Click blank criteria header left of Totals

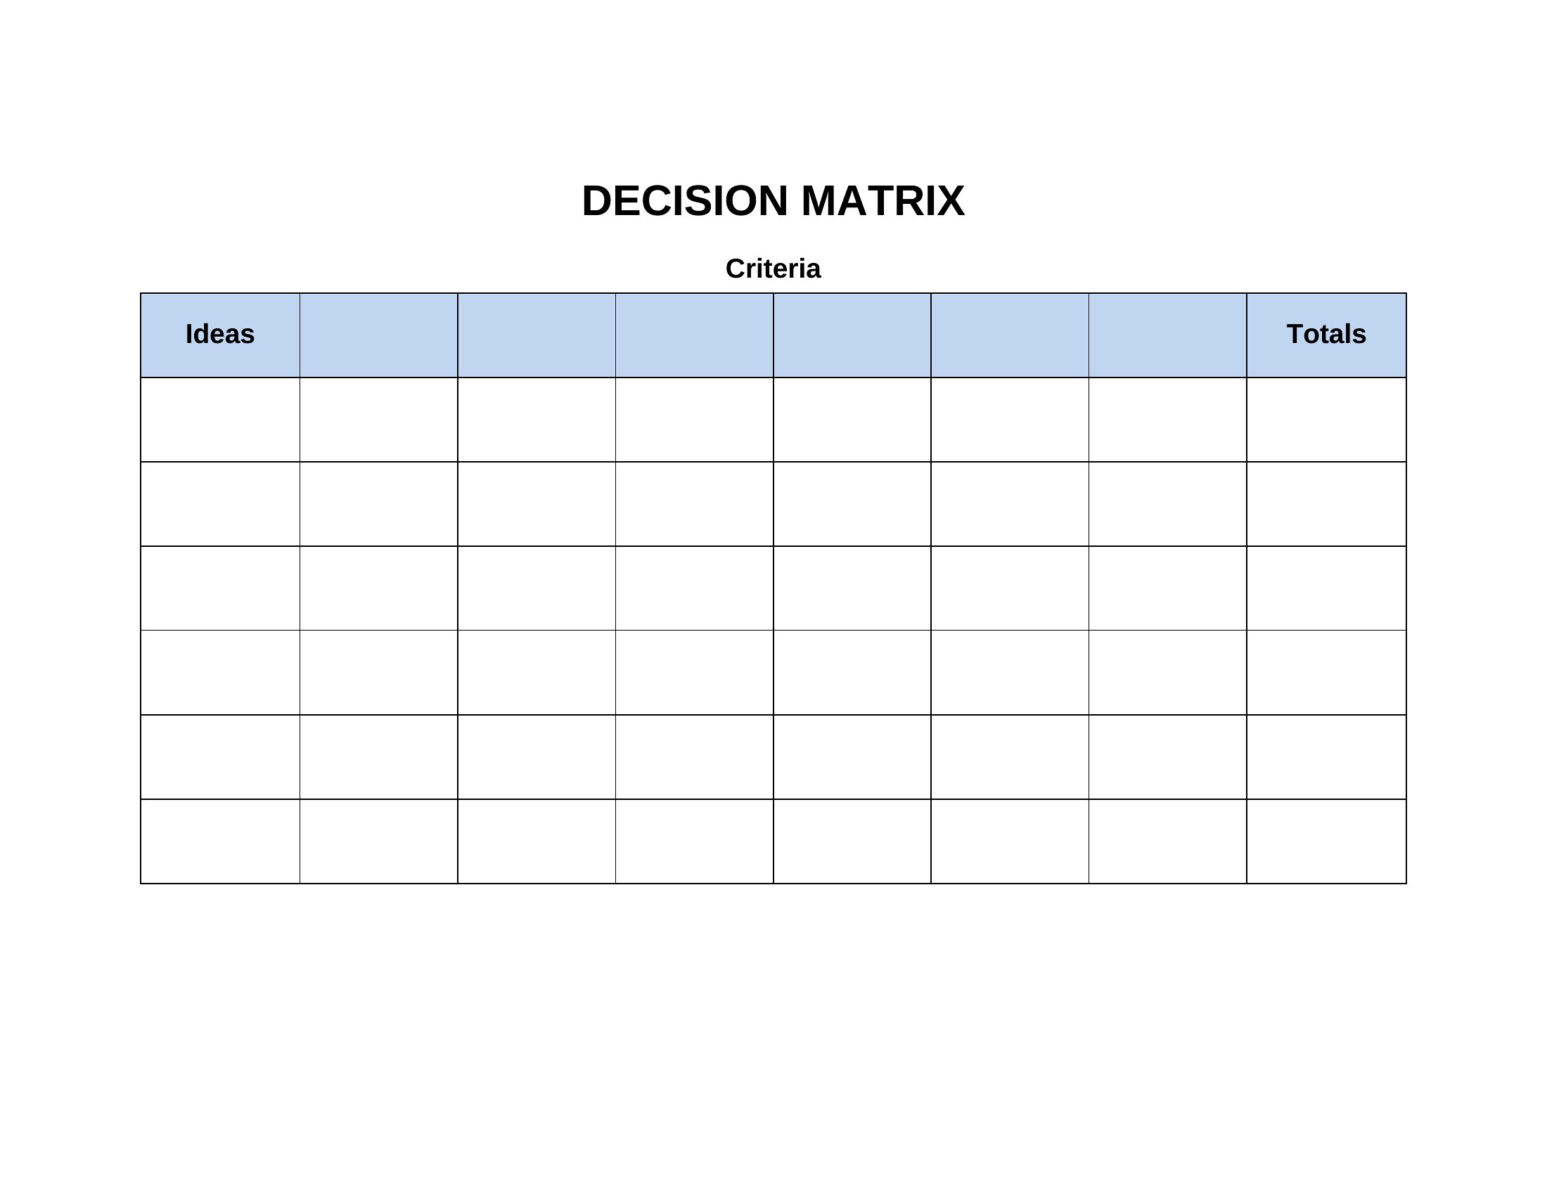pos(1167,335)
